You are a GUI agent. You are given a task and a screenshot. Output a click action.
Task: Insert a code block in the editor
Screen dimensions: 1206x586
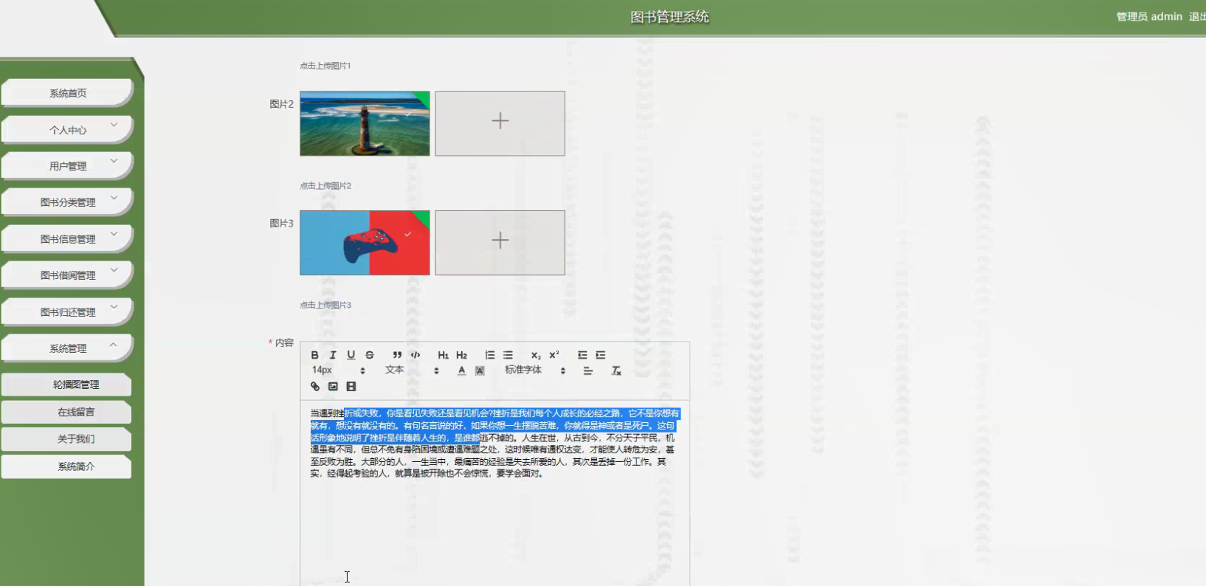click(x=416, y=355)
